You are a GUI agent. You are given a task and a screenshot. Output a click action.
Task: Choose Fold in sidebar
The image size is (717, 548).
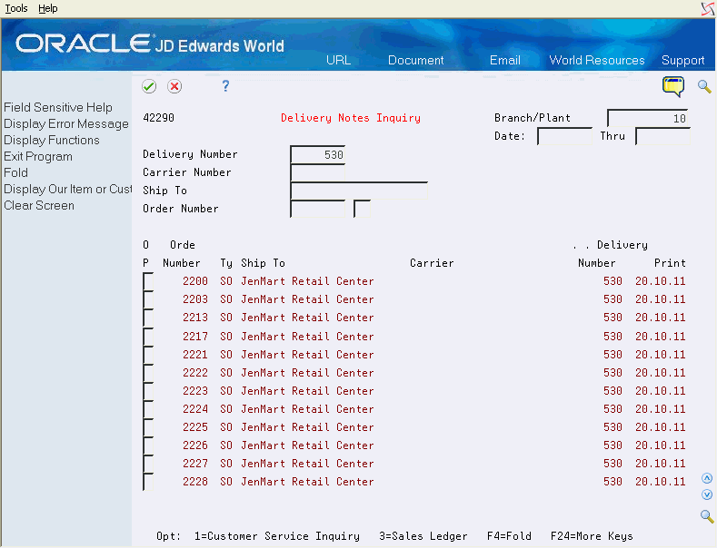(x=16, y=172)
